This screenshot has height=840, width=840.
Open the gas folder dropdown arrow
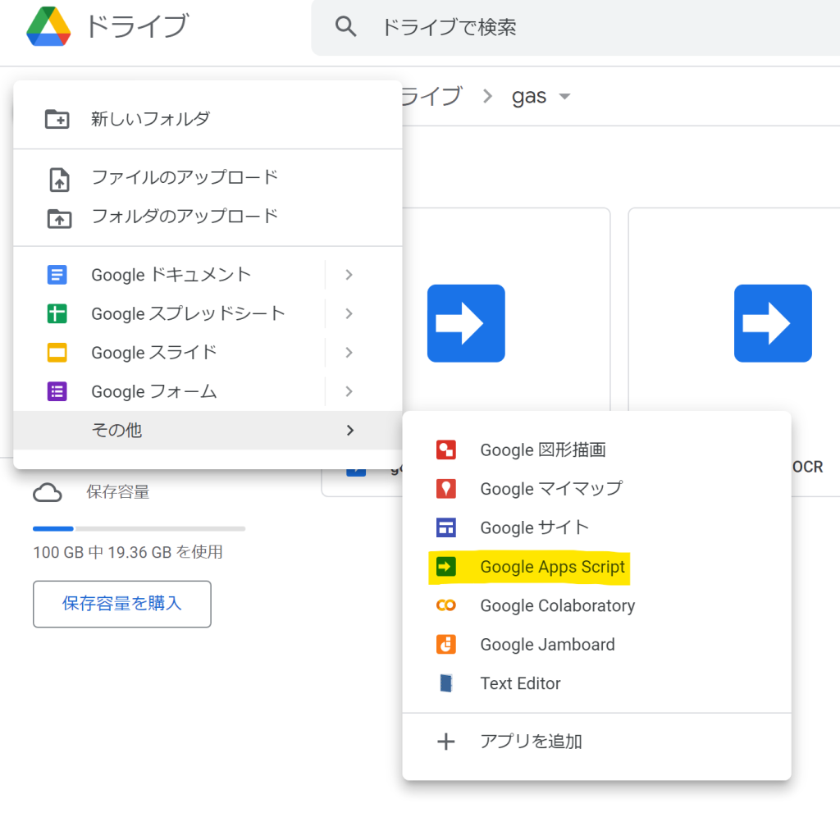coord(564,97)
